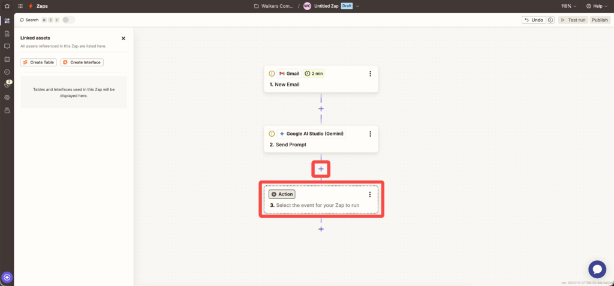Open the settings gear in left sidebar
The height and width of the screenshot is (286, 614).
(7, 97)
